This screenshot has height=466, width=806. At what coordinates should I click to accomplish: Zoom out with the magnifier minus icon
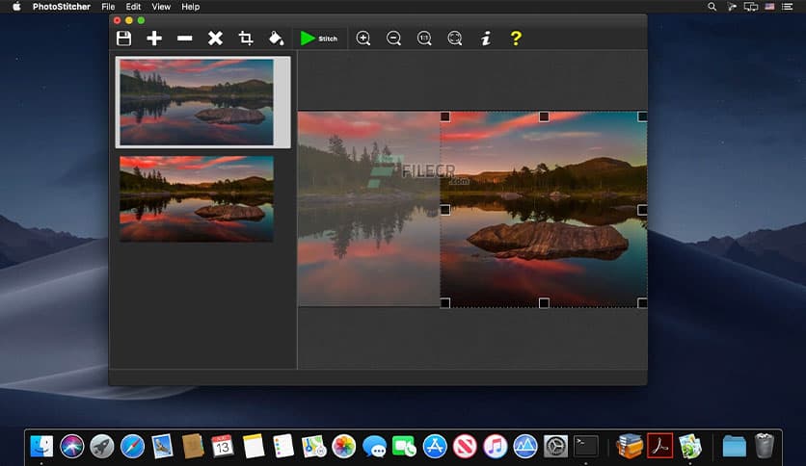click(393, 39)
